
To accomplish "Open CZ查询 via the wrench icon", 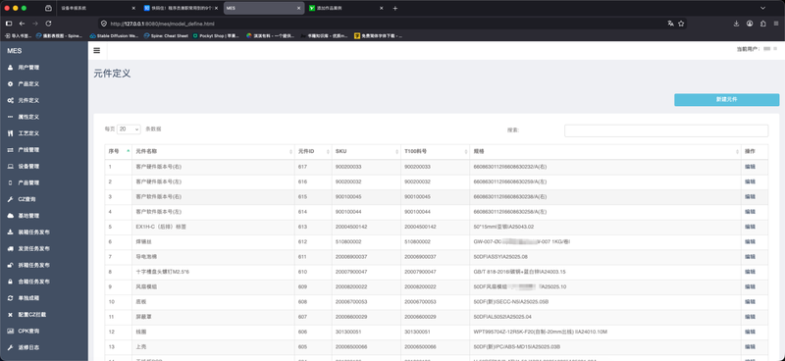I will click(11, 199).
